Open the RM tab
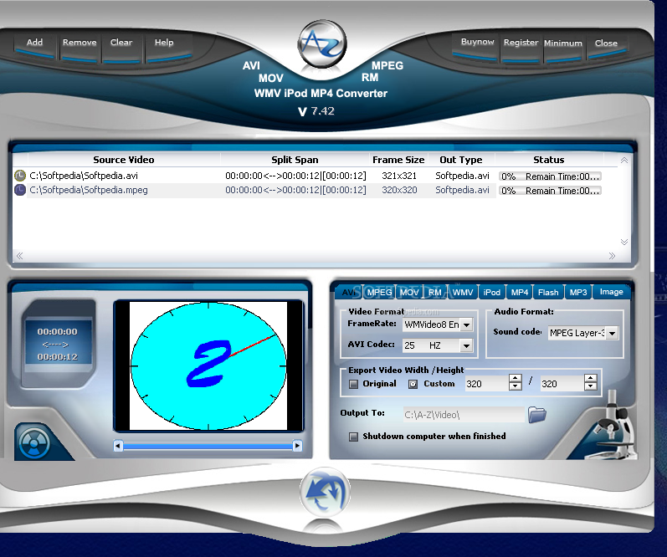The height and width of the screenshot is (557, 667). [434, 292]
